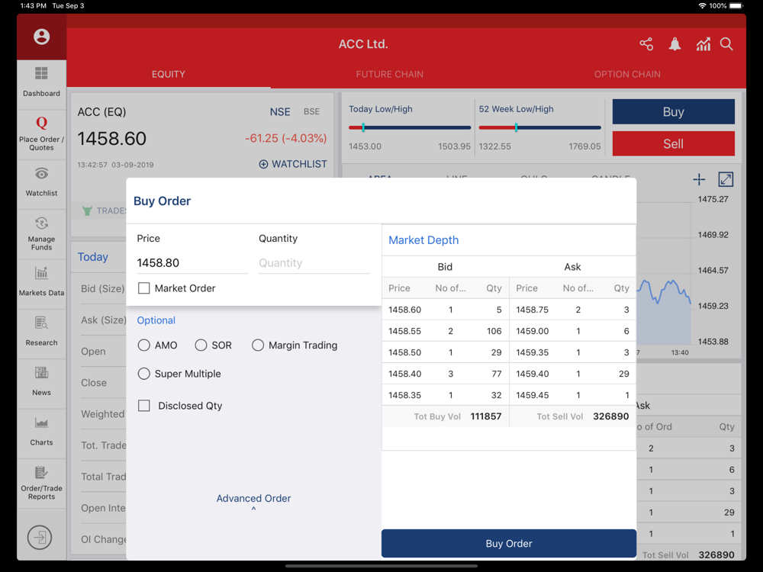
Task: Click the 52 Week Low/High range slider
Action: coord(539,128)
